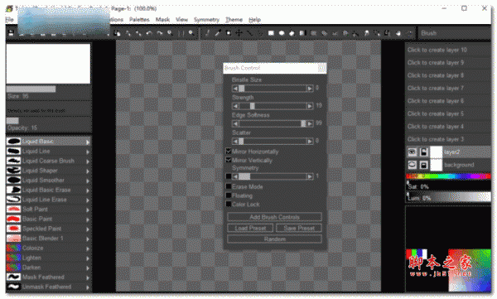Open the Palettes menu
The image size is (497, 299).
(x=139, y=20)
